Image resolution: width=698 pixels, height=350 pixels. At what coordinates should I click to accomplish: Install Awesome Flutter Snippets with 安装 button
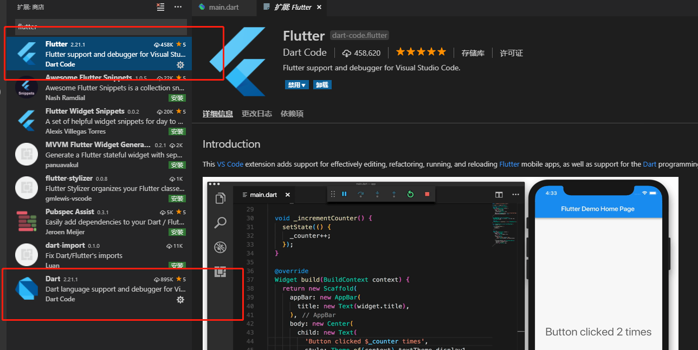pos(177,98)
